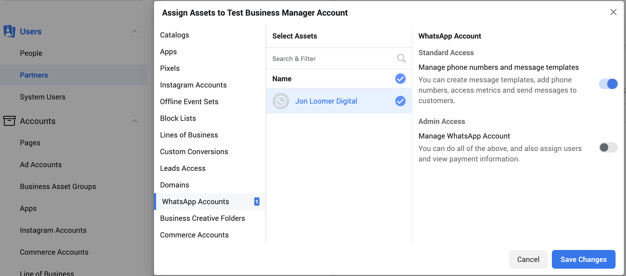Viewport: 626px width, 276px height.
Task: Collapse the Accounts section chevron
Action: point(135,121)
